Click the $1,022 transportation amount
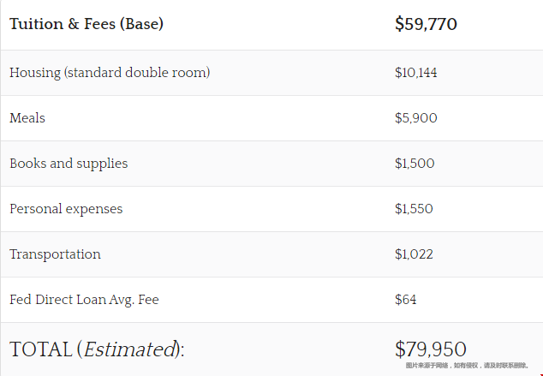This screenshot has width=543, height=376. (414, 254)
